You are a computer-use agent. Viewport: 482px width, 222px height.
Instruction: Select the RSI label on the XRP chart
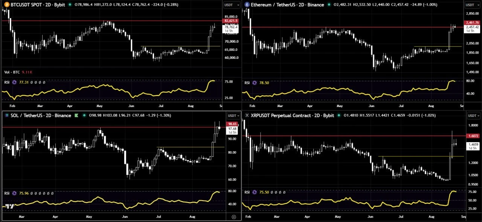pos(247,192)
